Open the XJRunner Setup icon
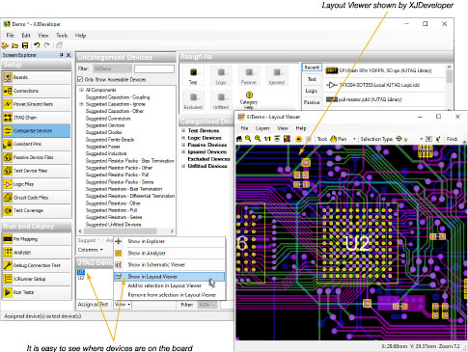 (8, 279)
